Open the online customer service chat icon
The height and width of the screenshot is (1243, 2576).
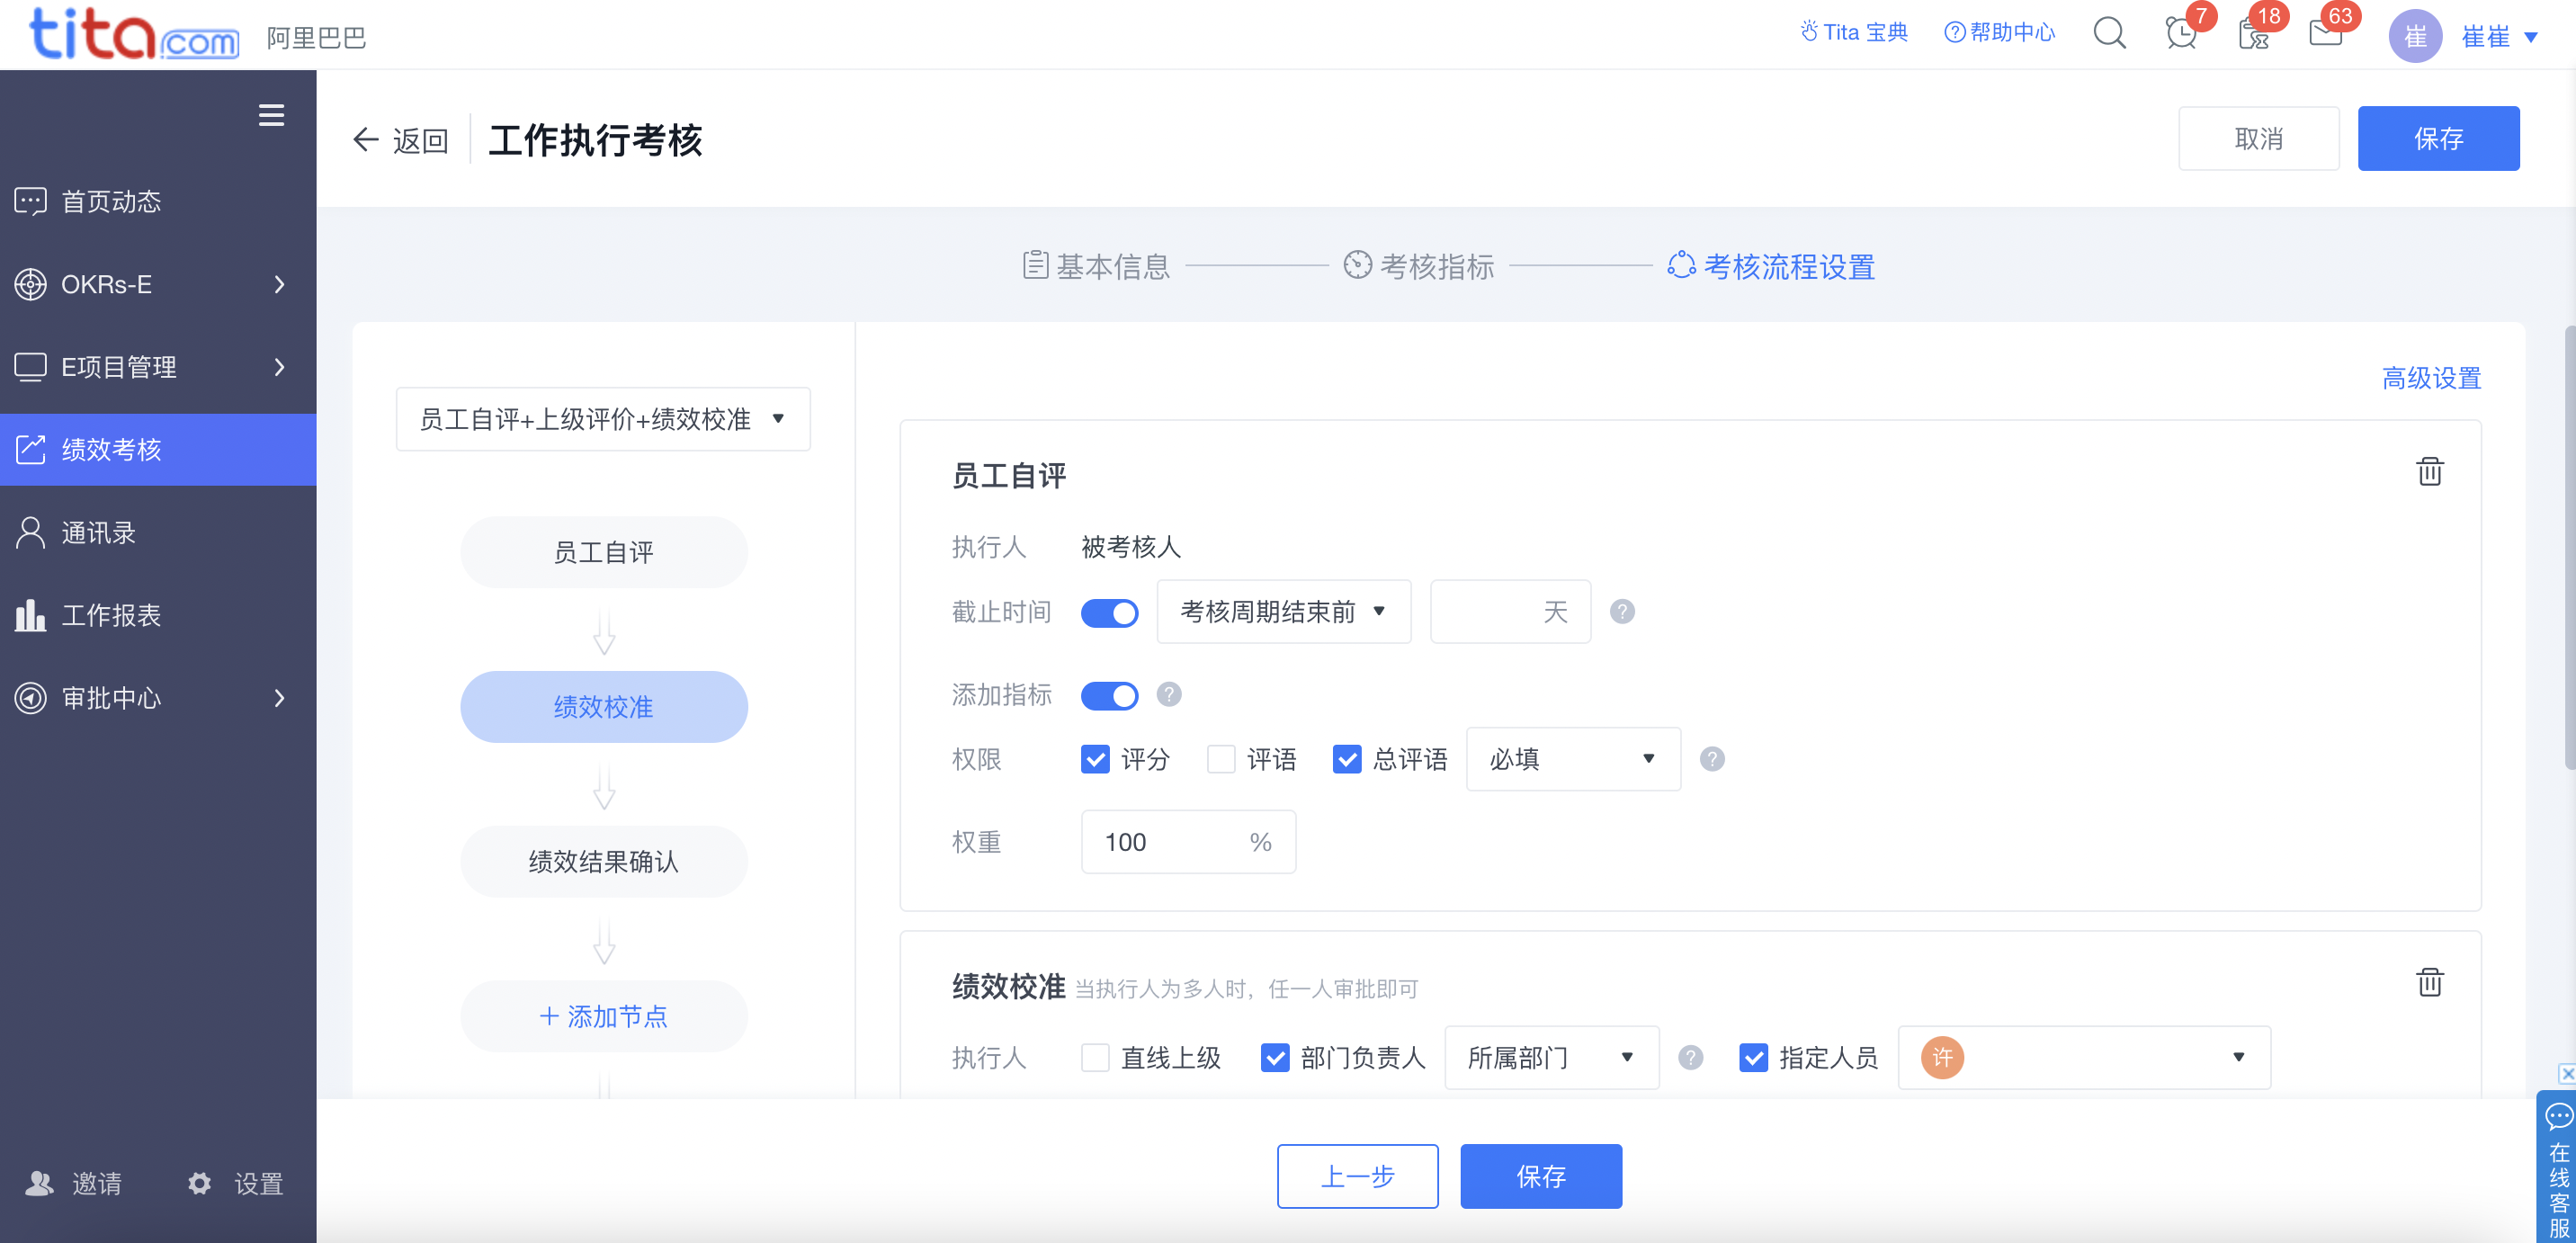point(2559,1117)
